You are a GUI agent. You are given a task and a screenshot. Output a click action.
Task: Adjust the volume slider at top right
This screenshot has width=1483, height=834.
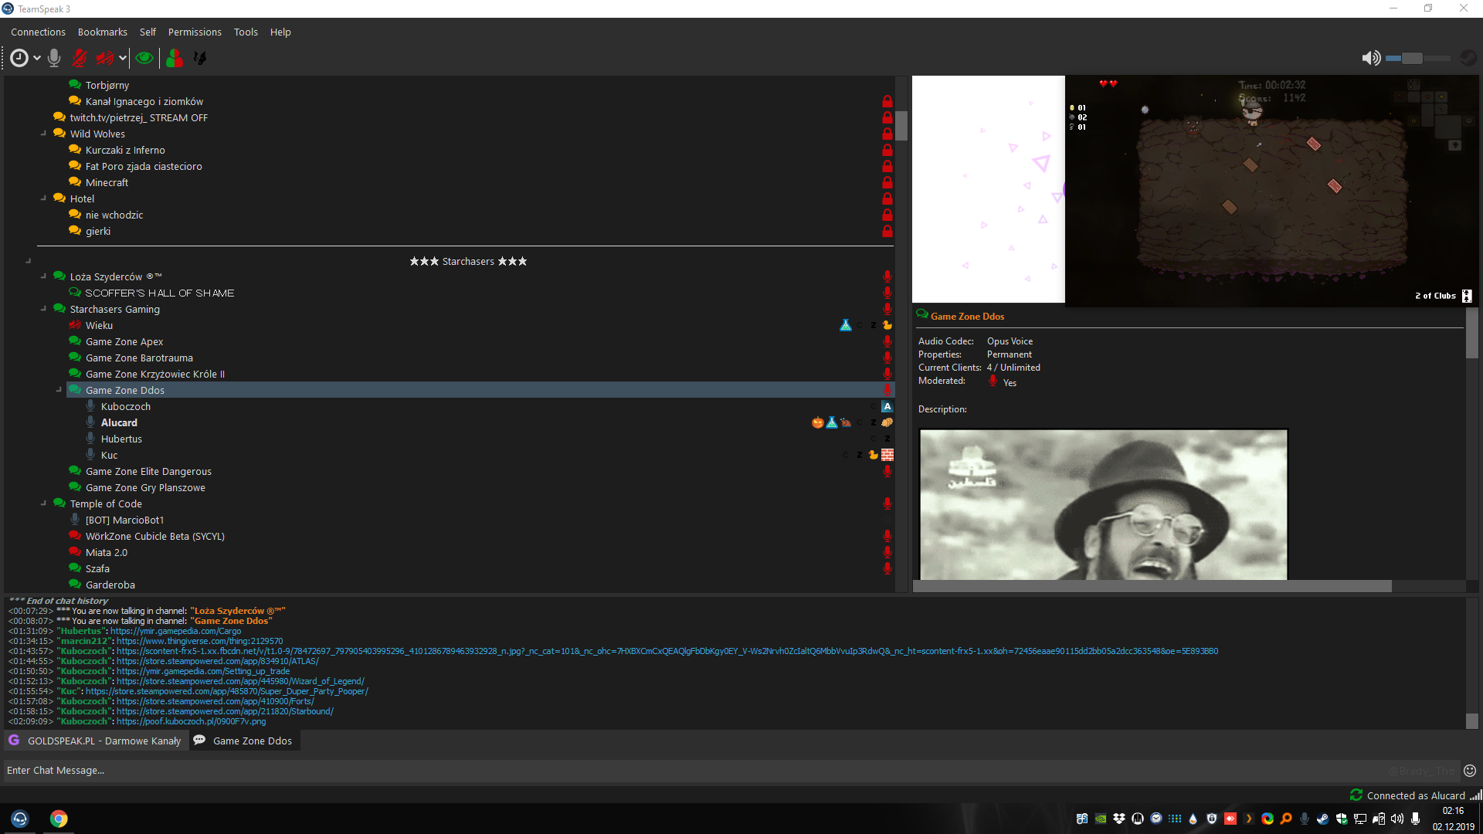click(1412, 58)
